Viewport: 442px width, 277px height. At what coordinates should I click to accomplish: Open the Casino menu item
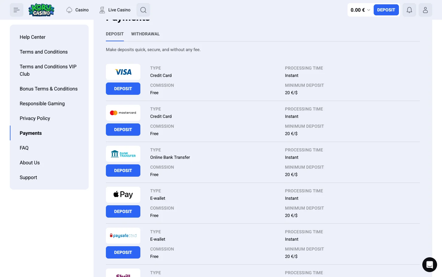point(78,10)
